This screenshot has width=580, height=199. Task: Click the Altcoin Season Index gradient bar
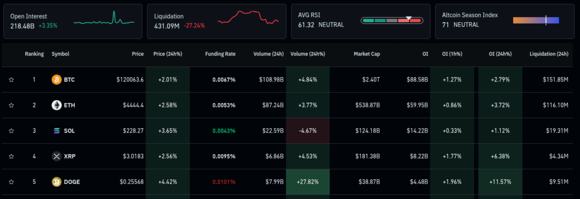536,20
